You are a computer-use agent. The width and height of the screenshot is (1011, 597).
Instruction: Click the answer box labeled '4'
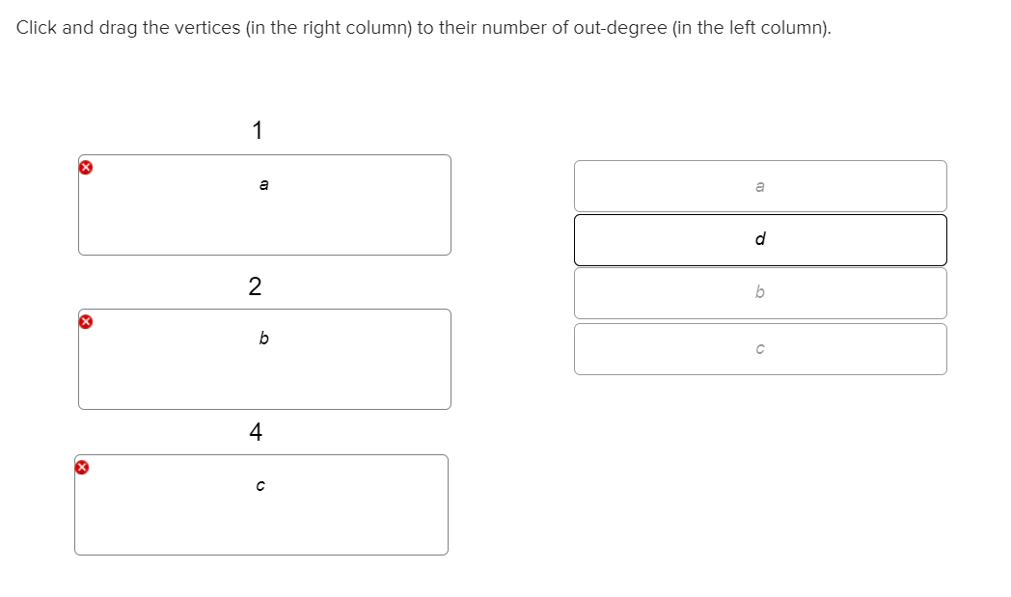pos(260,504)
